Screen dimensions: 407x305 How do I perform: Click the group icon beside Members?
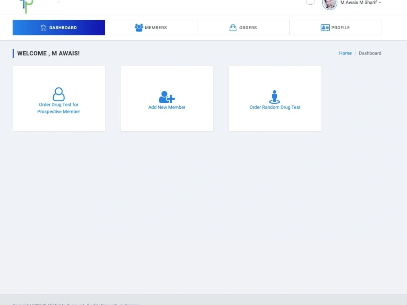point(139,28)
